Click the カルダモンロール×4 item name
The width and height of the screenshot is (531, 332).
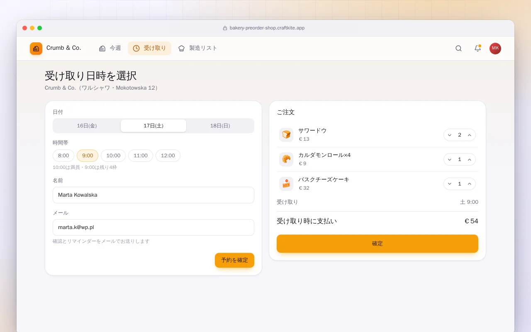point(324,155)
